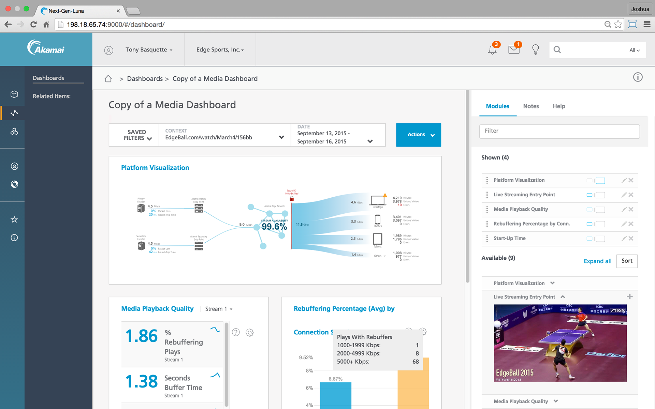Open the Context dropdown for EdgeBall.com

point(225,135)
